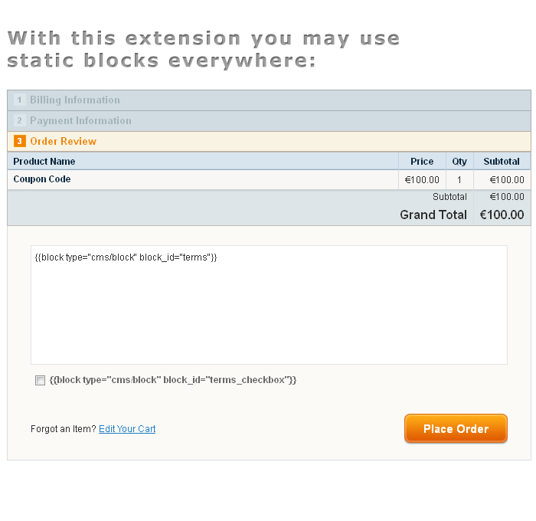Click the step 2 number badge
The height and width of the screenshot is (521, 536).
[x=19, y=120]
